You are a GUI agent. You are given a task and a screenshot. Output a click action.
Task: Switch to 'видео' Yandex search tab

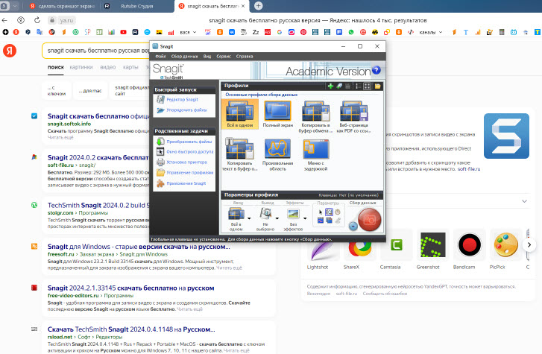(108, 67)
